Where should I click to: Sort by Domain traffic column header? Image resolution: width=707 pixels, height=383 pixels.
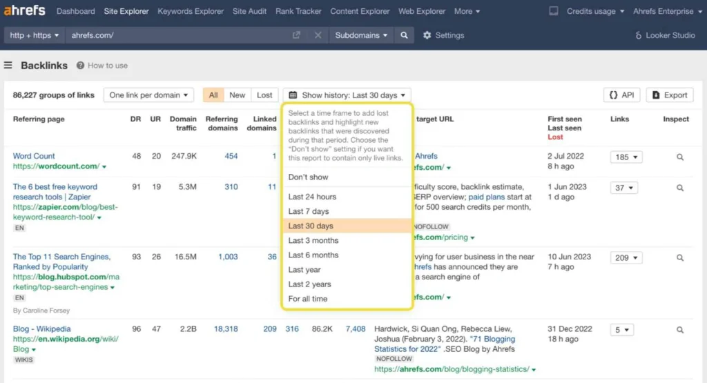point(183,124)
